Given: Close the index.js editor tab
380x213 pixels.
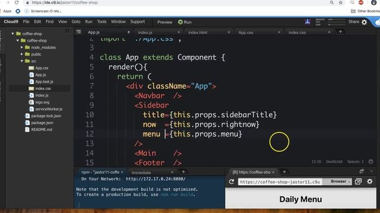Looking at the screenshot, I should (x=179, y=32).
